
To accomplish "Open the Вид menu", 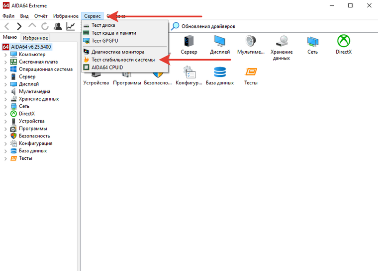I will point(24,16).
